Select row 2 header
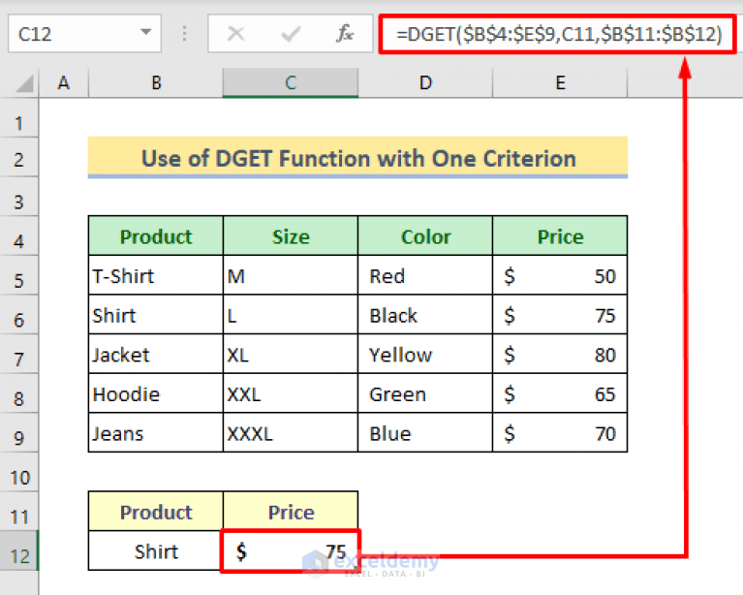 point(19,159)
